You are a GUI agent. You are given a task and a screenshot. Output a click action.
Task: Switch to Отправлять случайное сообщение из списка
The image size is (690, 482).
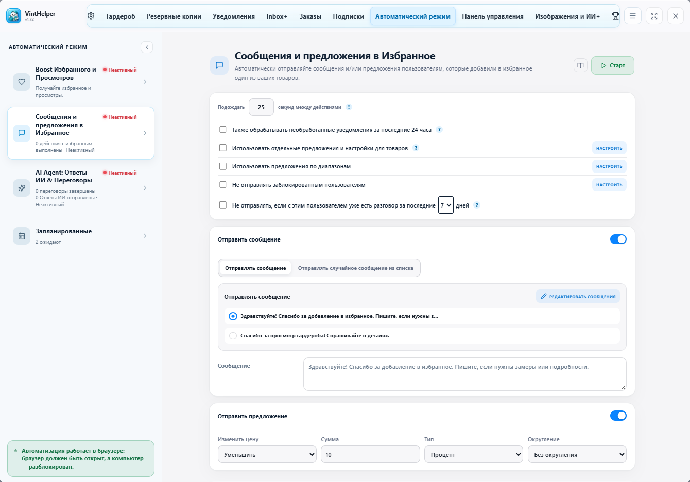click(356, 268)
